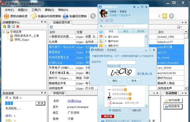Screen dimensions: 190x122
Task: Click the yellow refresh arrows toolbar icon
Action: coord(165,16)
